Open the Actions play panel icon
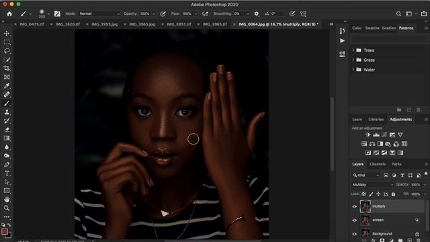The height and width of the screenshot is (242, 430). coord(342,41)
